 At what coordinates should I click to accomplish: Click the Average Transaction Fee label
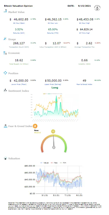[84, 47]
